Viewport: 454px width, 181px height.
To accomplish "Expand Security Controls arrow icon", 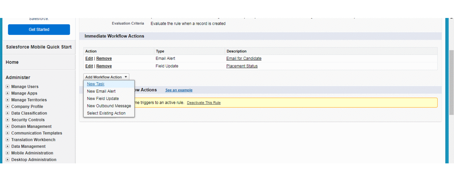I will click(7, 120).
